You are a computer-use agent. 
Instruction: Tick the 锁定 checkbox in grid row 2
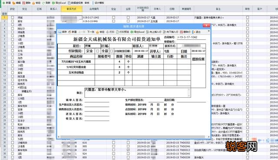(13, 21)
